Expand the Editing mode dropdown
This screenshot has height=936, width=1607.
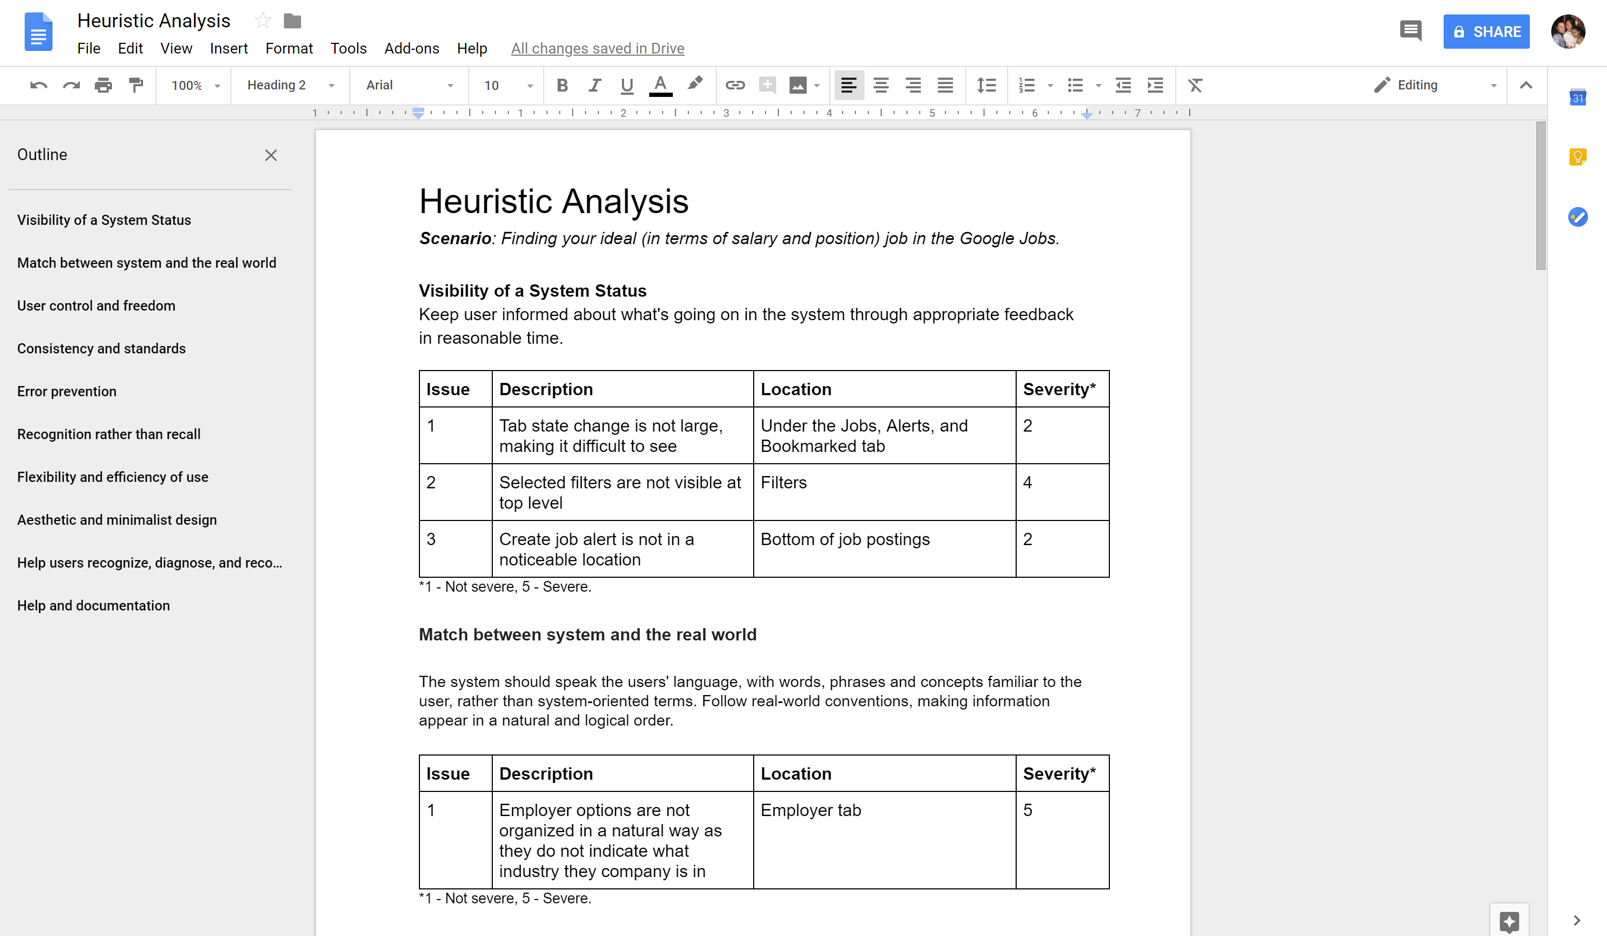click(x=1435, y=85)
